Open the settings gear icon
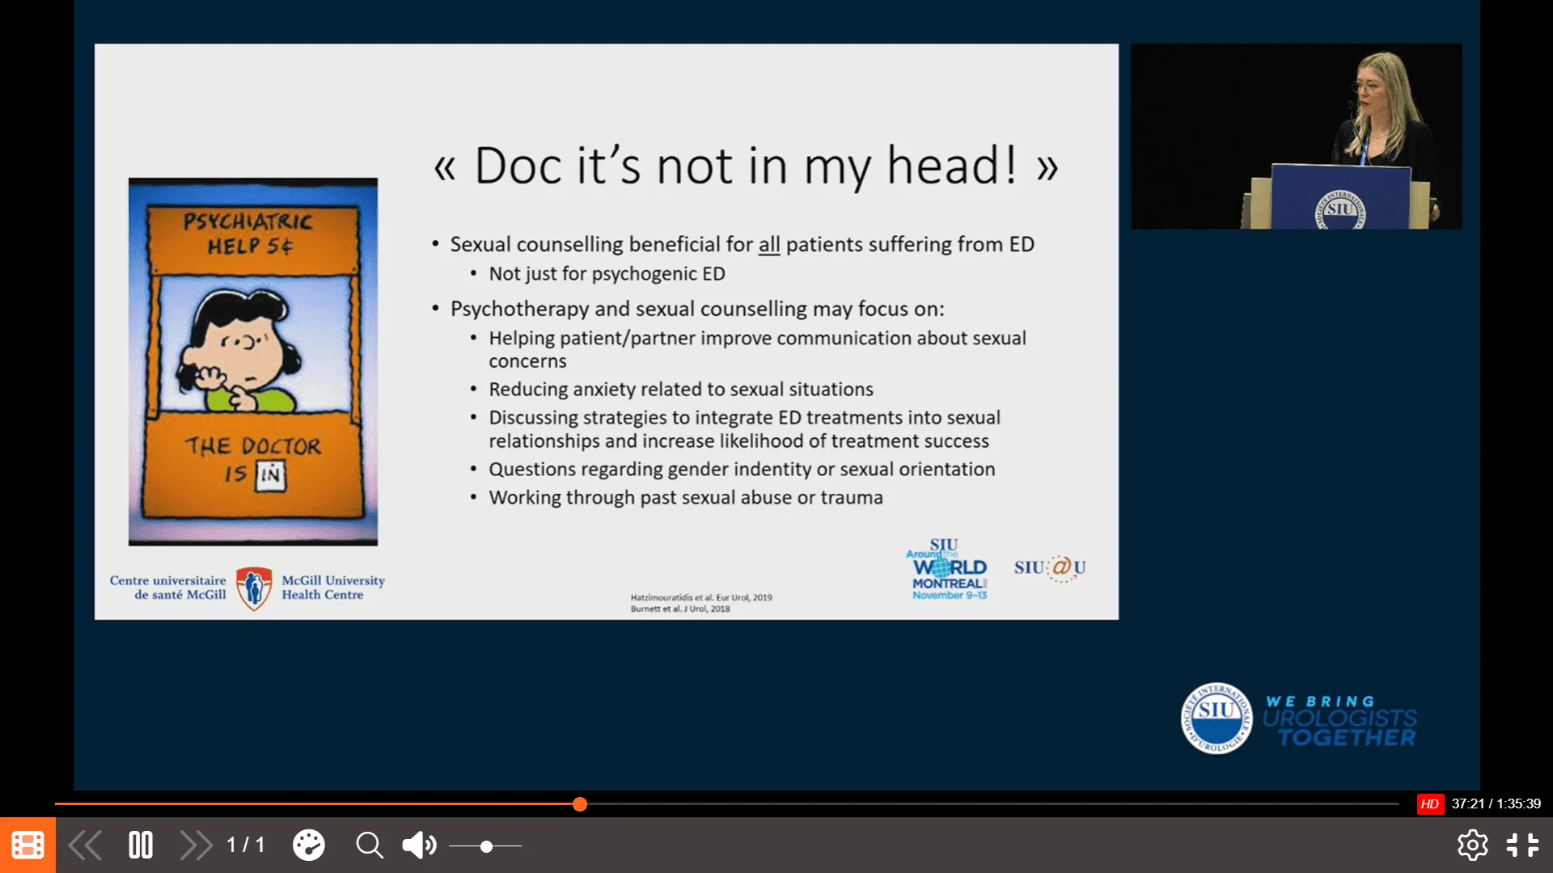The height and width of the screenshot is (873, 1553). pos(1472,846)
